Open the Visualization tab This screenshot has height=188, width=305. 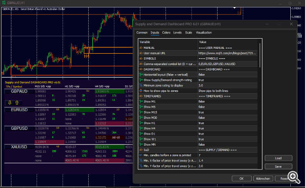point(204,33)
